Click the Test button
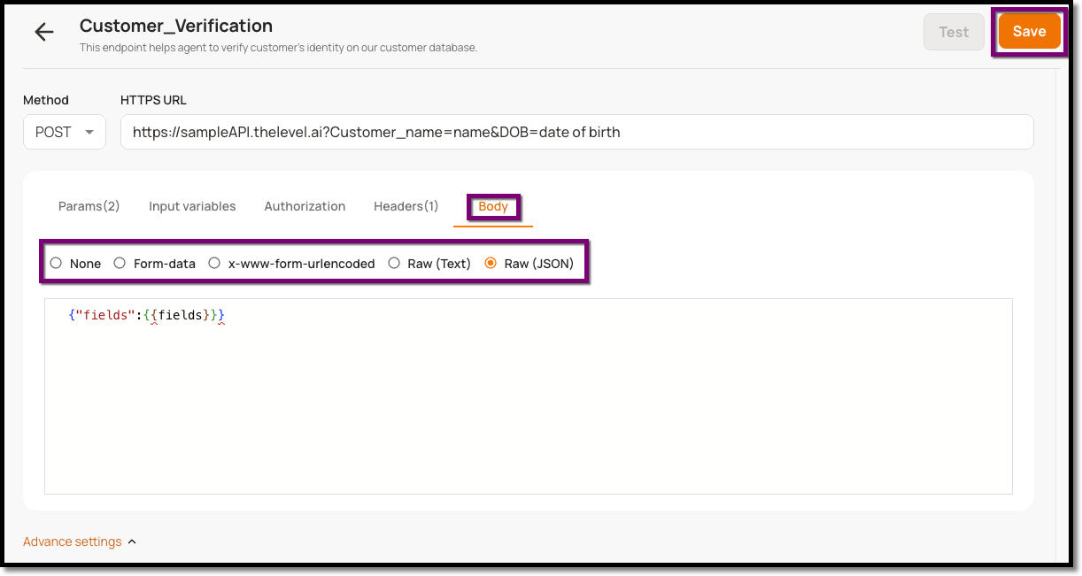1082x576 pixels. pyautogui.click(x=954, y=32)
